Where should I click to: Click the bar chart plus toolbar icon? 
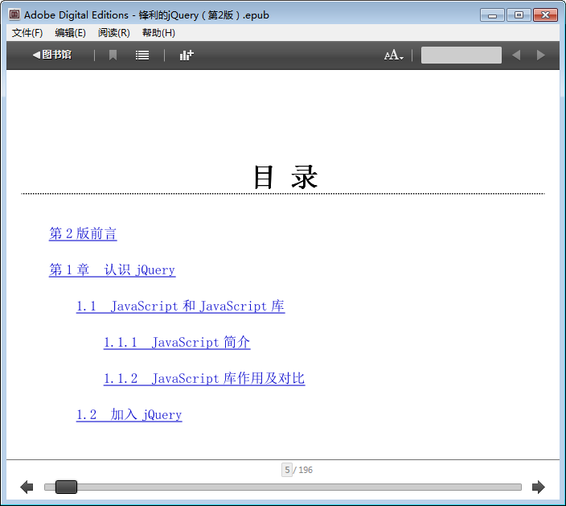click(x=187, y=56)
